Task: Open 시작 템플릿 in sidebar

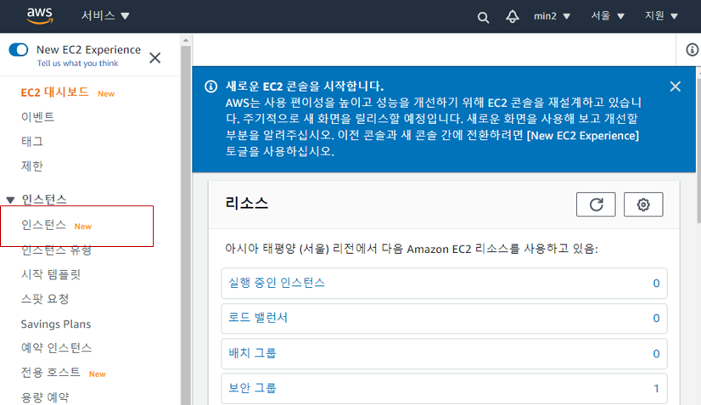Action: tap(51, 274)
